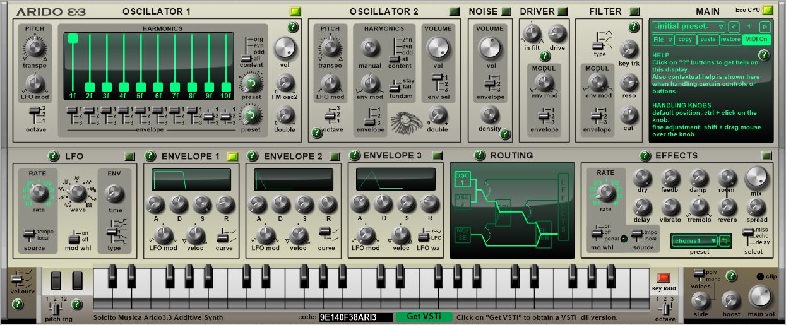Click the paste preset button
Viewport: 786px width, 325px height.
(708, 39)
